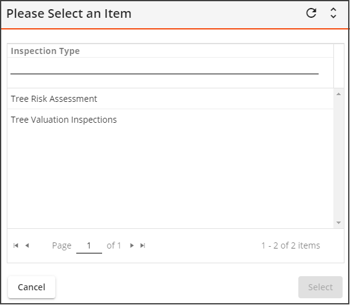The height and width of the screenshot is (305, 350).
Task: Jump to the last page of results
Action: click(143, 245)
